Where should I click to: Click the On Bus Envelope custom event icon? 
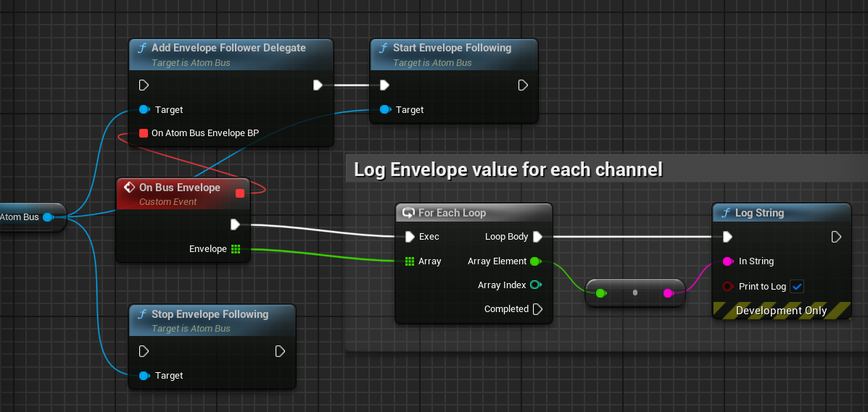129,188
